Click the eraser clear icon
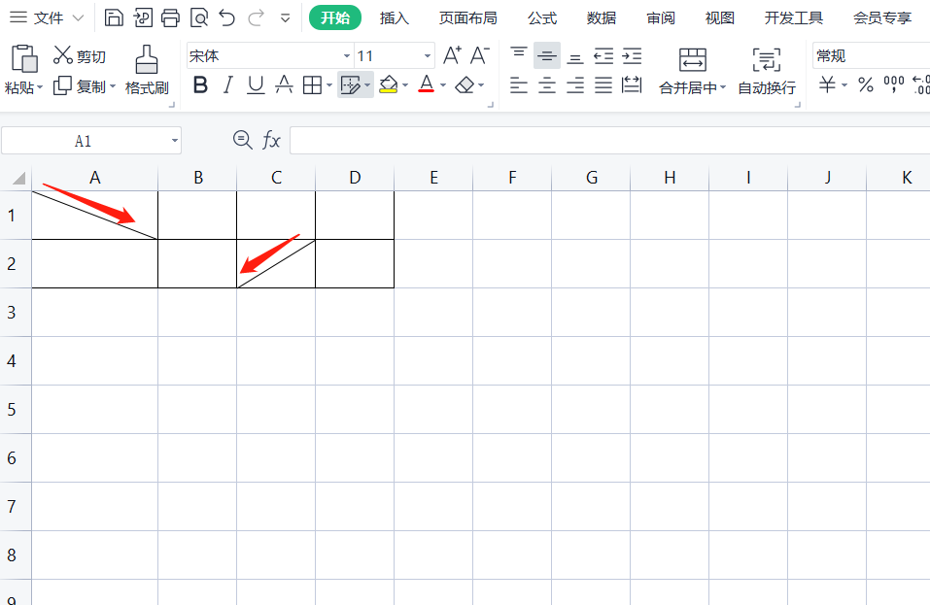Screen dimensions: 930x605 click(x=465, y=85)
